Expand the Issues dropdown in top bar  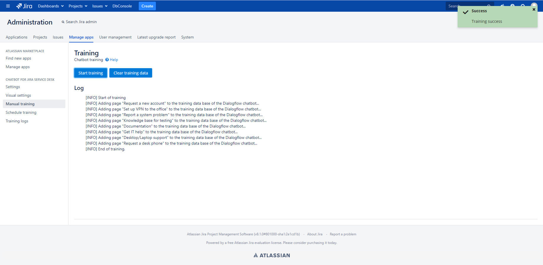pos(100,6)
